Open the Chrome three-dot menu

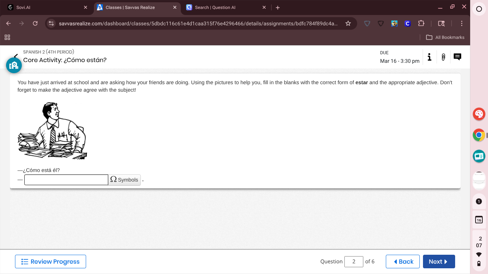tap(462, 24)
